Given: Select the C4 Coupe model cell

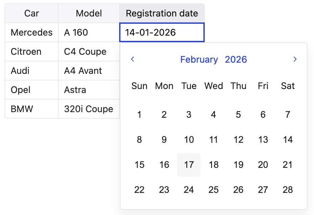Looking at the screenshot, I should point(89,52).
